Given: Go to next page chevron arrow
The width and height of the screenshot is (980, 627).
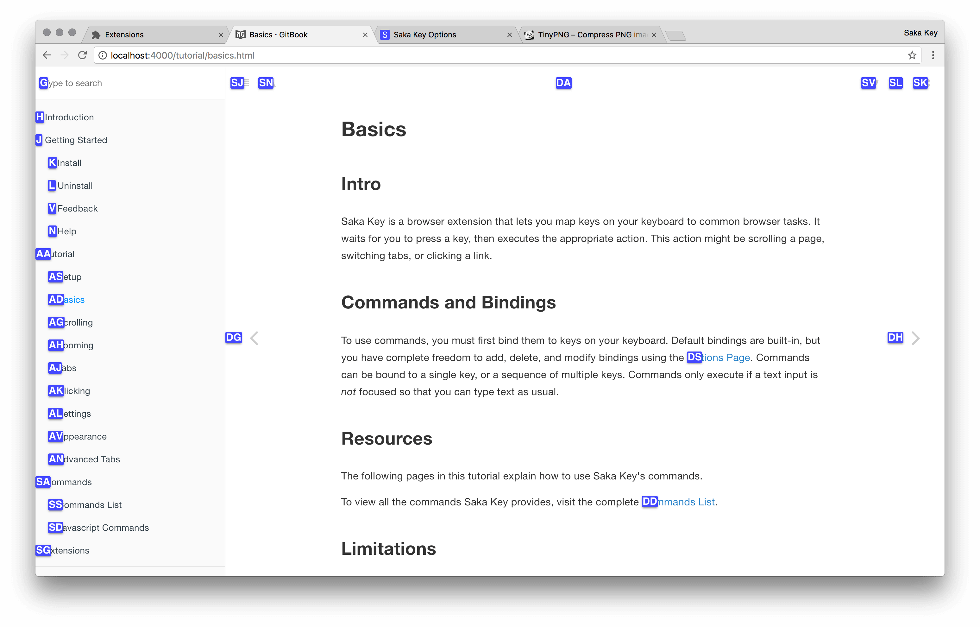Looking at the screenshot, I should [915, 338].
